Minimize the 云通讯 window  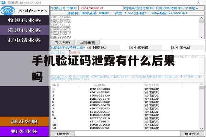click(x=171, y=3)
